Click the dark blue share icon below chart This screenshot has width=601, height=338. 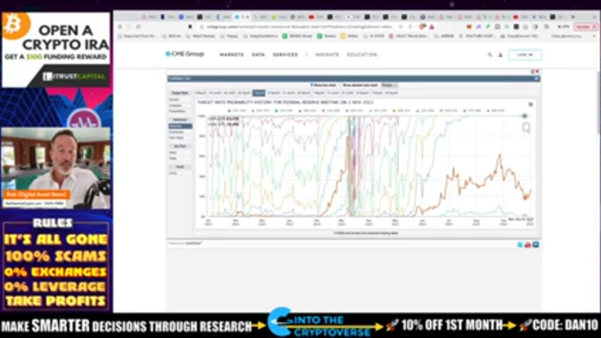tap(536, 245)
